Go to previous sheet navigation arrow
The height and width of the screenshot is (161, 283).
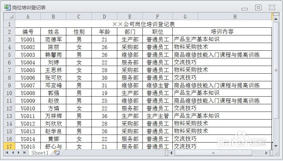(x=13, y=153)
